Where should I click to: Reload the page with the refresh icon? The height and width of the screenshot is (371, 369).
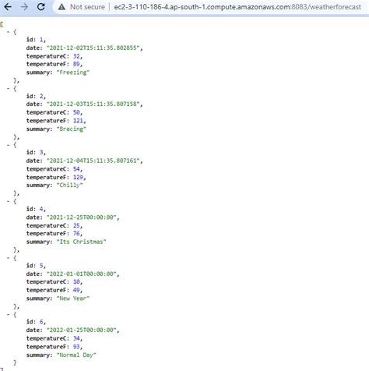(x=41, y=7)
